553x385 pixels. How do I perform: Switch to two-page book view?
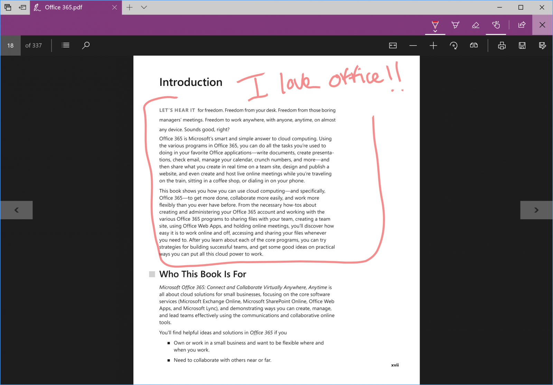point(474,45)
